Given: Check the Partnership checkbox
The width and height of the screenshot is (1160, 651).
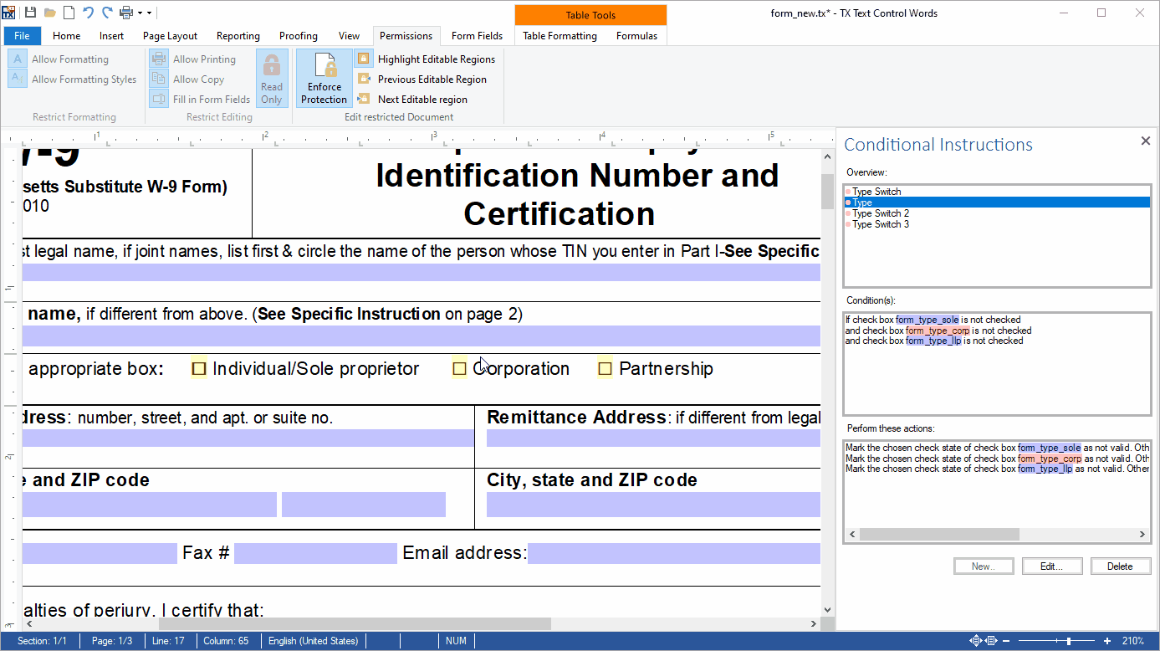Looking at the screenshot, I should click(605, 369).
